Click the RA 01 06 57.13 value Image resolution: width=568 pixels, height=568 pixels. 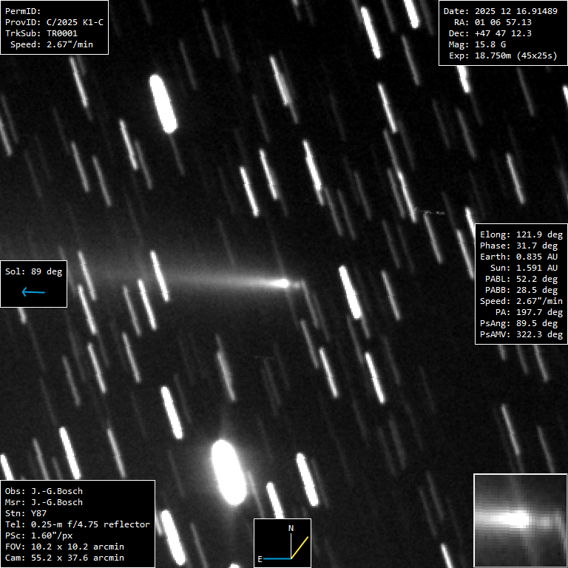(503, 22)
